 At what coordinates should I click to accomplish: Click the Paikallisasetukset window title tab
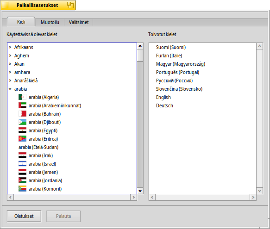click(x=38, y=5)
